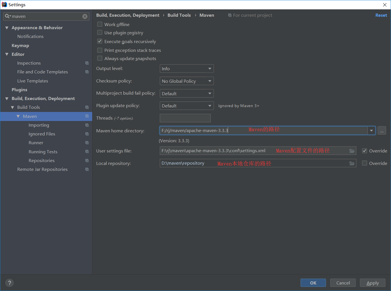Select Runner under Maven

point(36,143)
